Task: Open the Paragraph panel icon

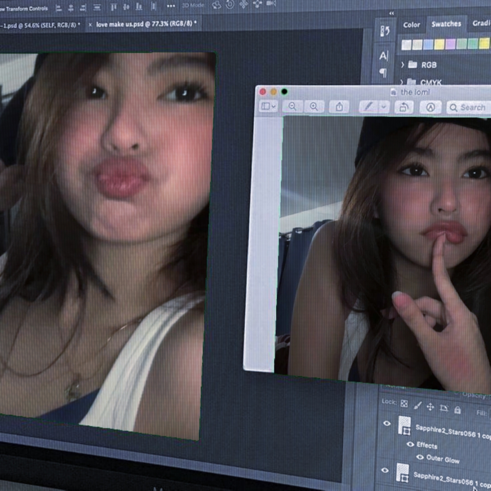Action: (383, 73)
